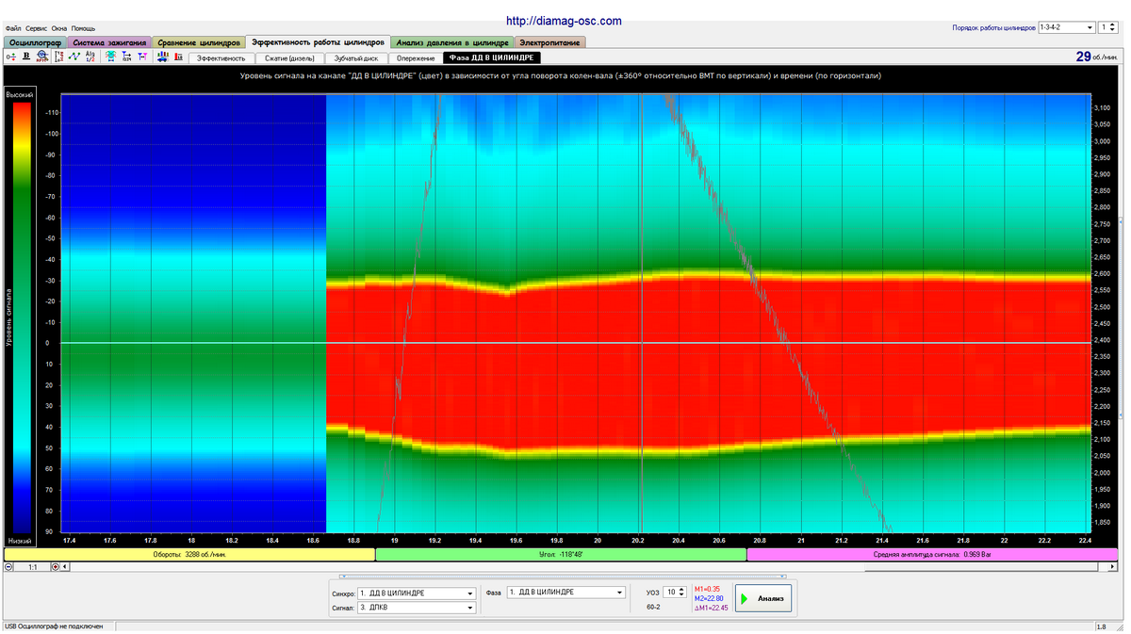Click the 20.2 time axis label
Screen dimensions: 1131x634
[638, 541]
